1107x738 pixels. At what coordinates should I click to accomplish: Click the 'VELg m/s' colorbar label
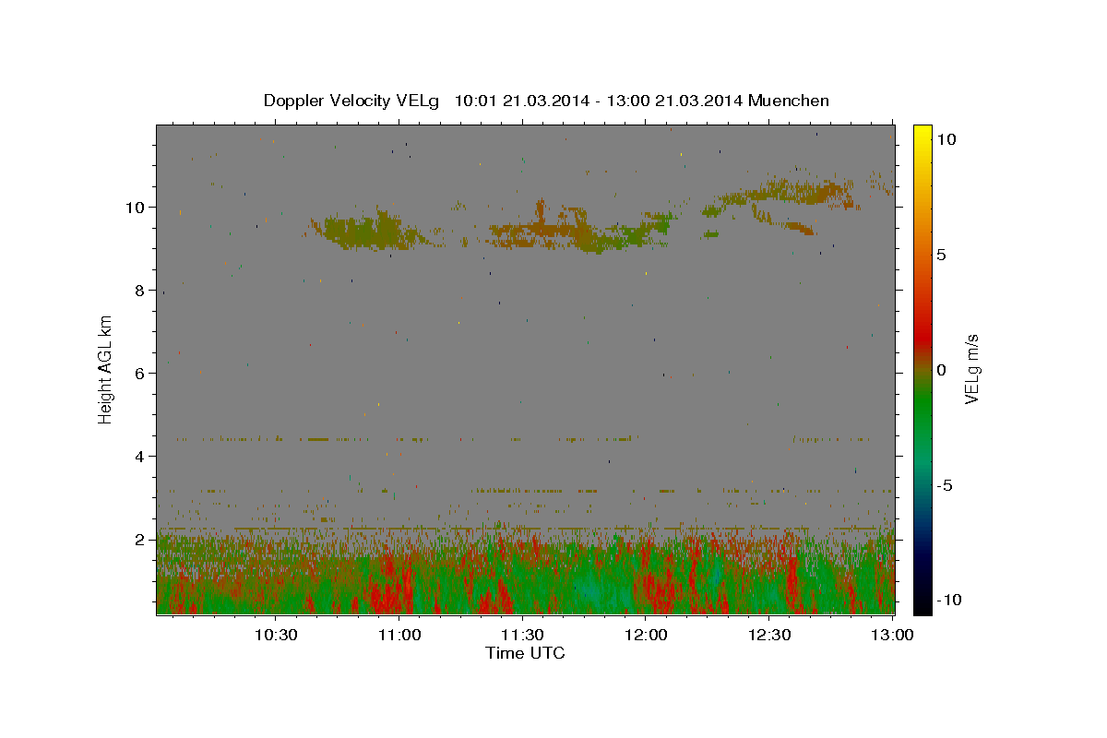971,371
